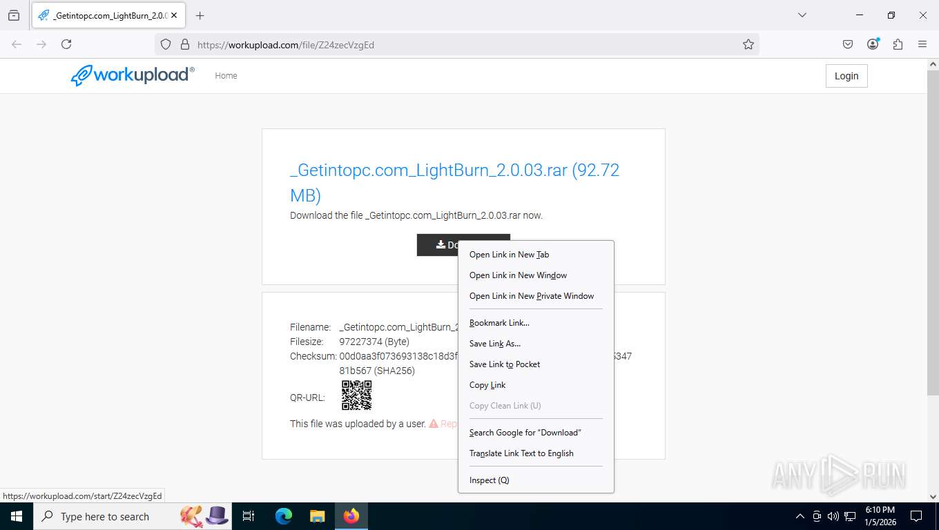The height and width of the screenshot is (530, 939).
Task: Select Search Google for "Download"
Action: coord(536,433)
